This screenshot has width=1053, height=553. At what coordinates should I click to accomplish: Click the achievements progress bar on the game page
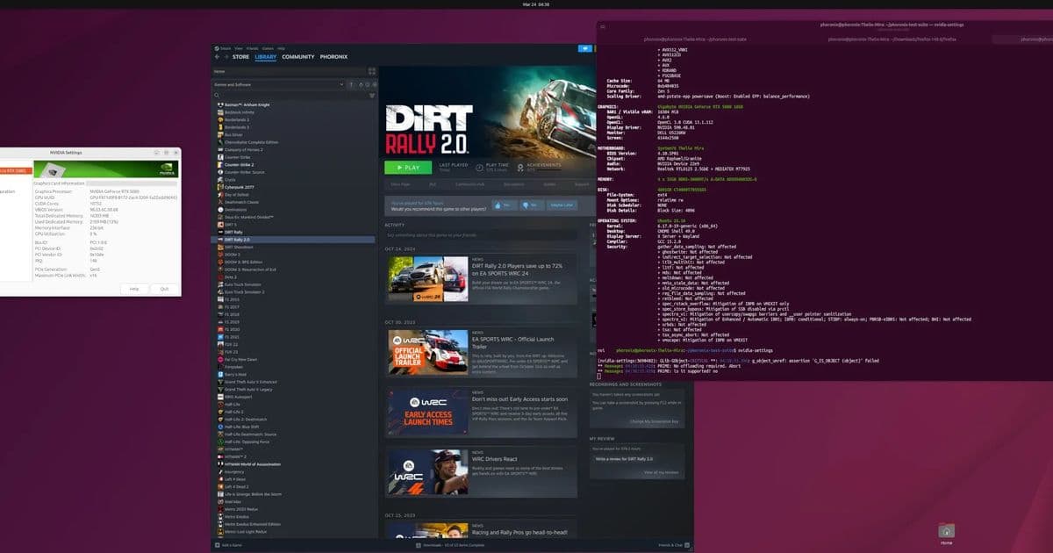coord(548,170)
